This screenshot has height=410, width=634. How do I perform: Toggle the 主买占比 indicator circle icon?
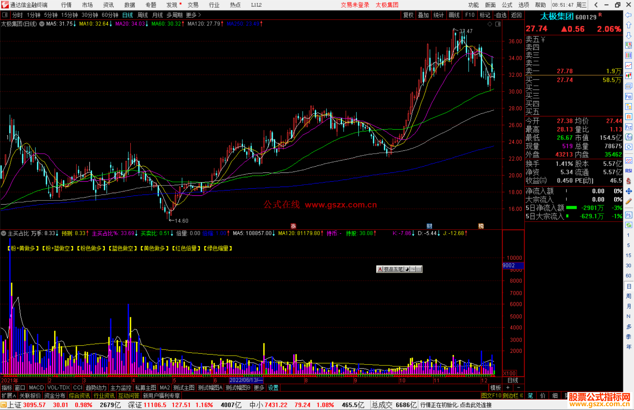pos(4,233)
